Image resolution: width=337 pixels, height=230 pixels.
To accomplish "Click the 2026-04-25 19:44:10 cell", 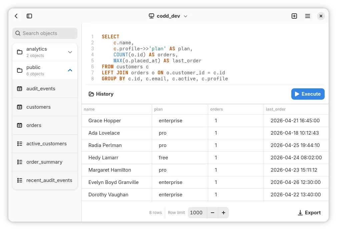I will (296, 145).
